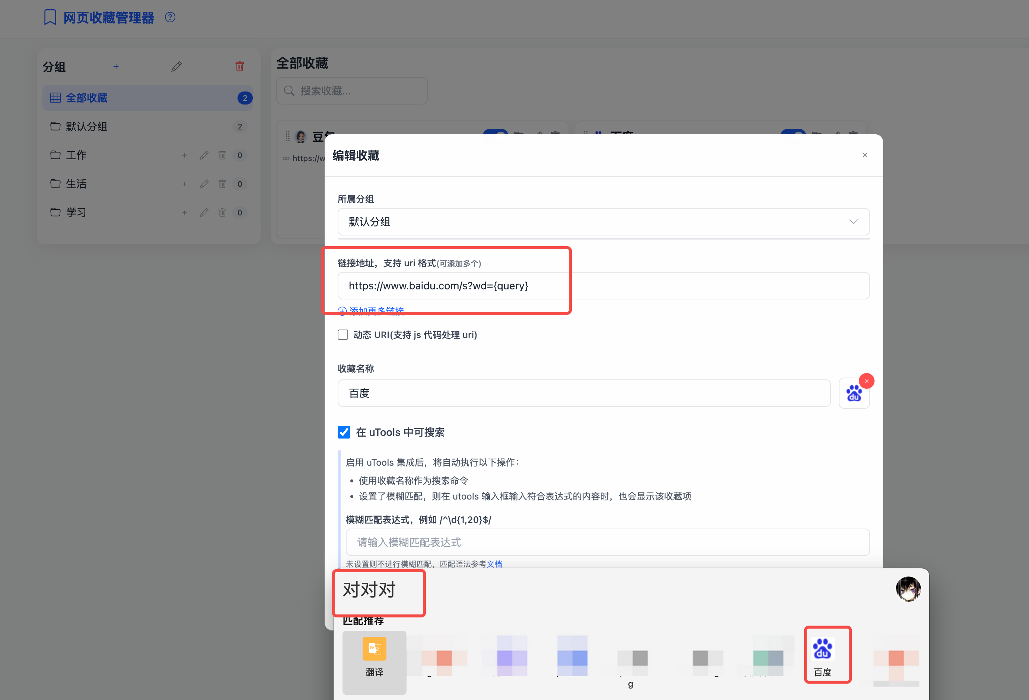Focus the 模糊匹配表达式 input field

coord(607,542)
